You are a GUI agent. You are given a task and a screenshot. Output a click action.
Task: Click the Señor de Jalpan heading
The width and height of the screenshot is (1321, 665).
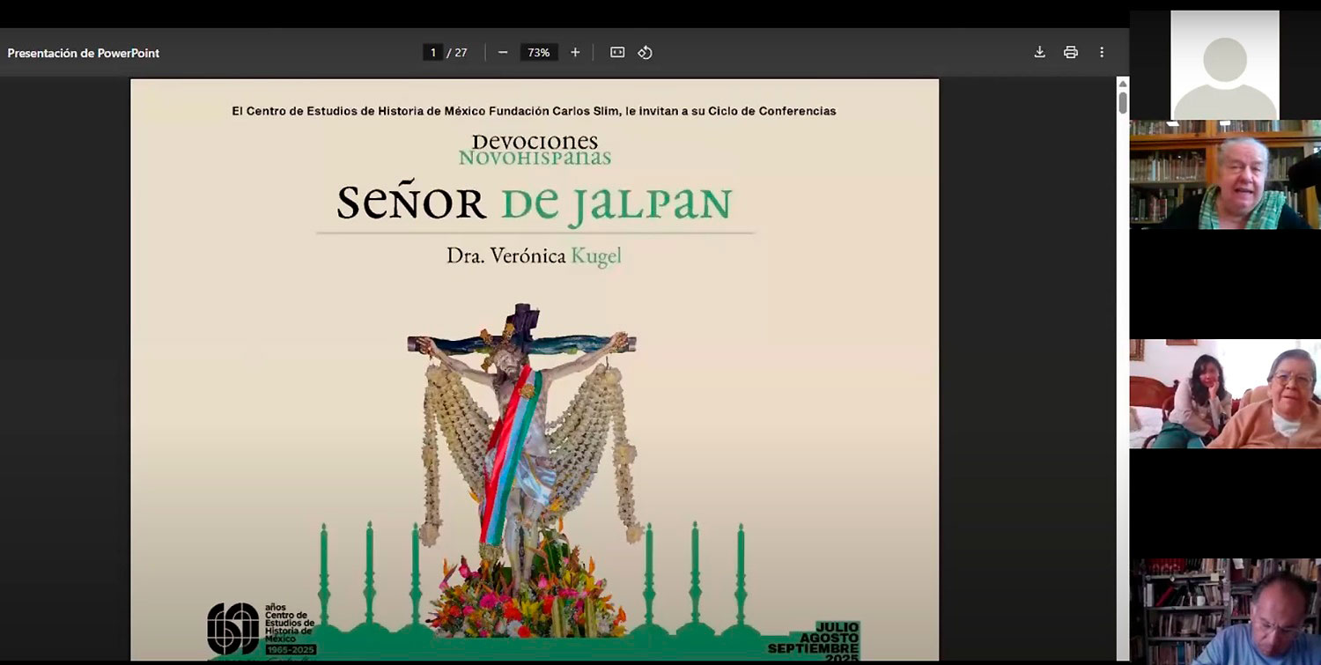[534, 204]
